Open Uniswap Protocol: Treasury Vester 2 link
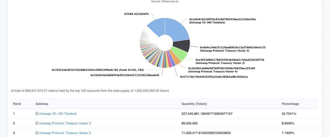Screen dimensions: 330x137 tap(65, 133)
